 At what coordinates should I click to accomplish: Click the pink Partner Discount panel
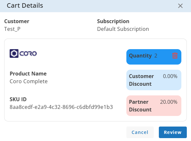click(x=154, y=106)
